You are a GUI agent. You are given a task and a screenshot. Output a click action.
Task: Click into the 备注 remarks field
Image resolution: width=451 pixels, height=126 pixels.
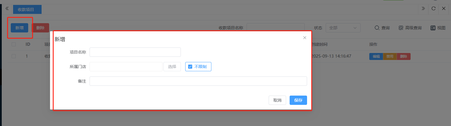coord(198,81)
